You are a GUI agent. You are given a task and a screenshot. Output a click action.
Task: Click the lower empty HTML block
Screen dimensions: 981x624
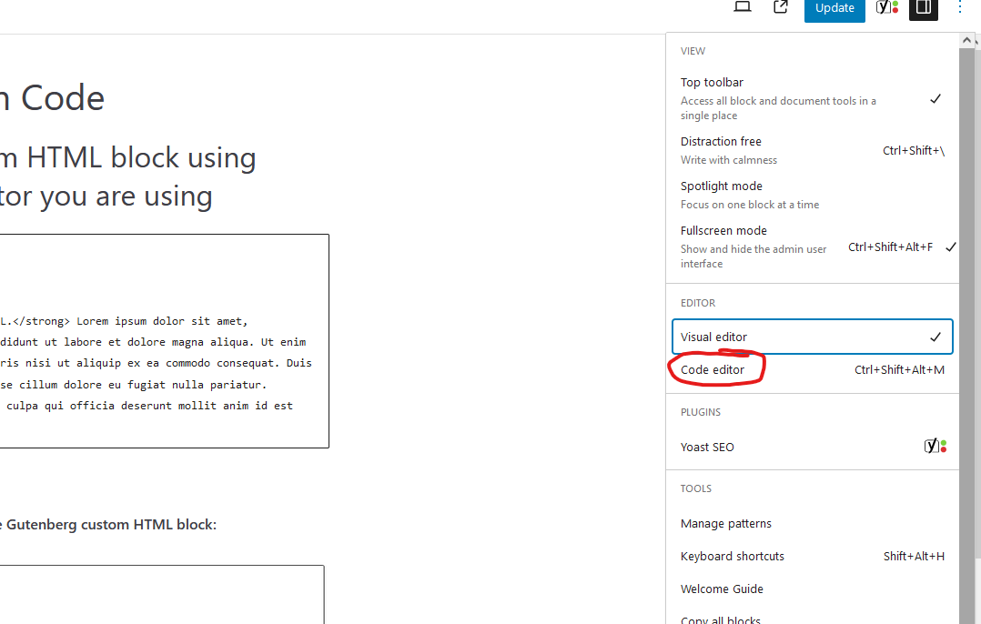click(161, 594)
